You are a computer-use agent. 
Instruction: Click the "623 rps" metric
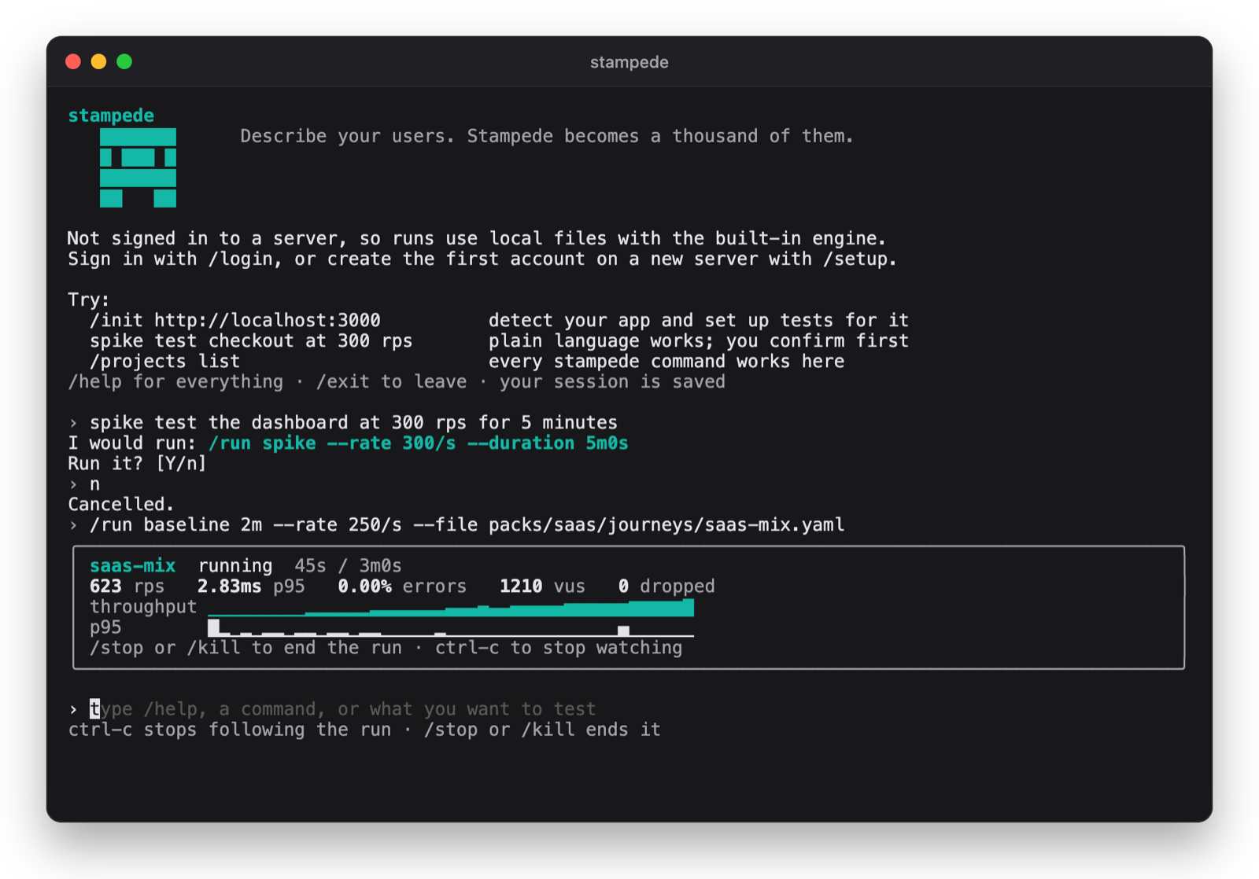click(127, 587)
